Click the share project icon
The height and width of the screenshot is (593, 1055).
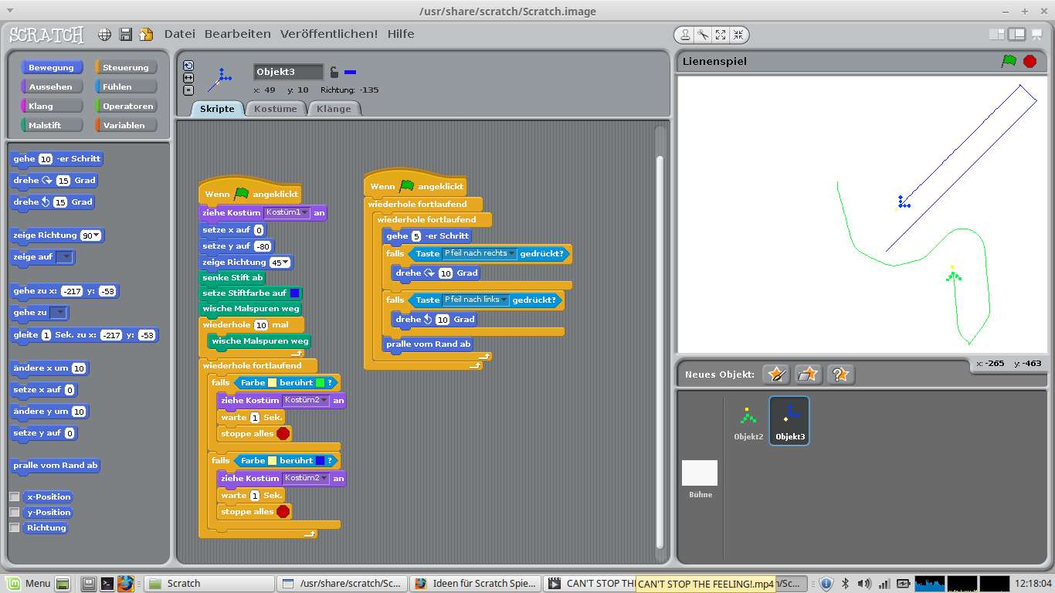[x=146, y=35]
